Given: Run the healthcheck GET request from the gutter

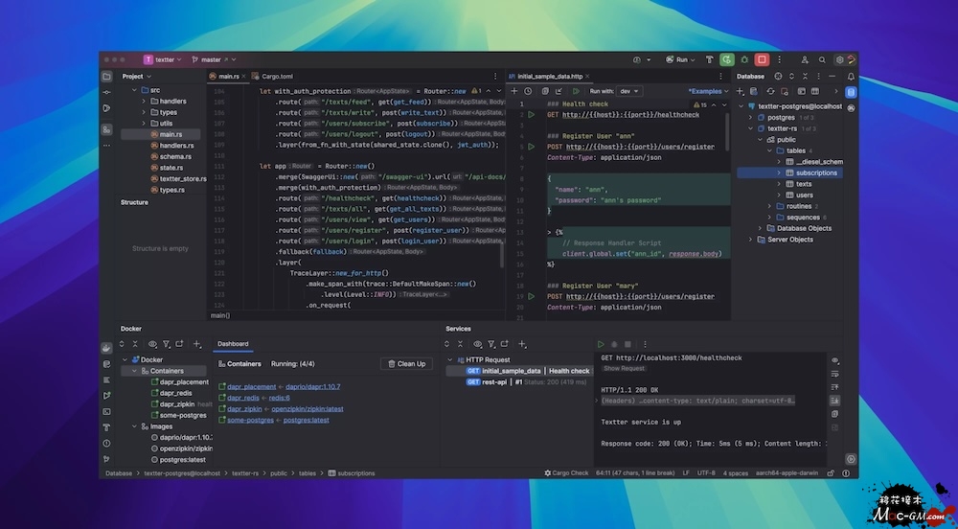Looking at the screenshot, I should [x=532, y=115].
